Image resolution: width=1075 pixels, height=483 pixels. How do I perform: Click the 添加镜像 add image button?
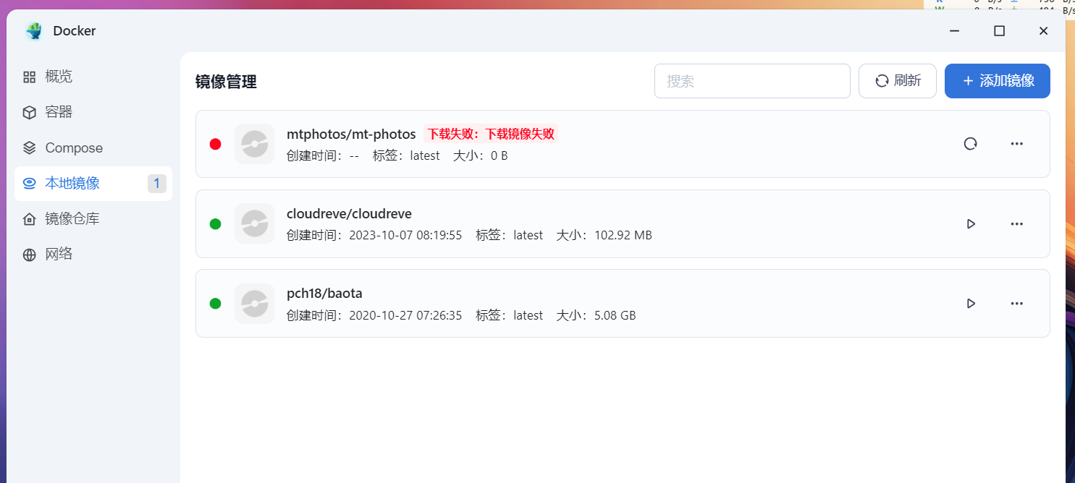tap(998, 81)
